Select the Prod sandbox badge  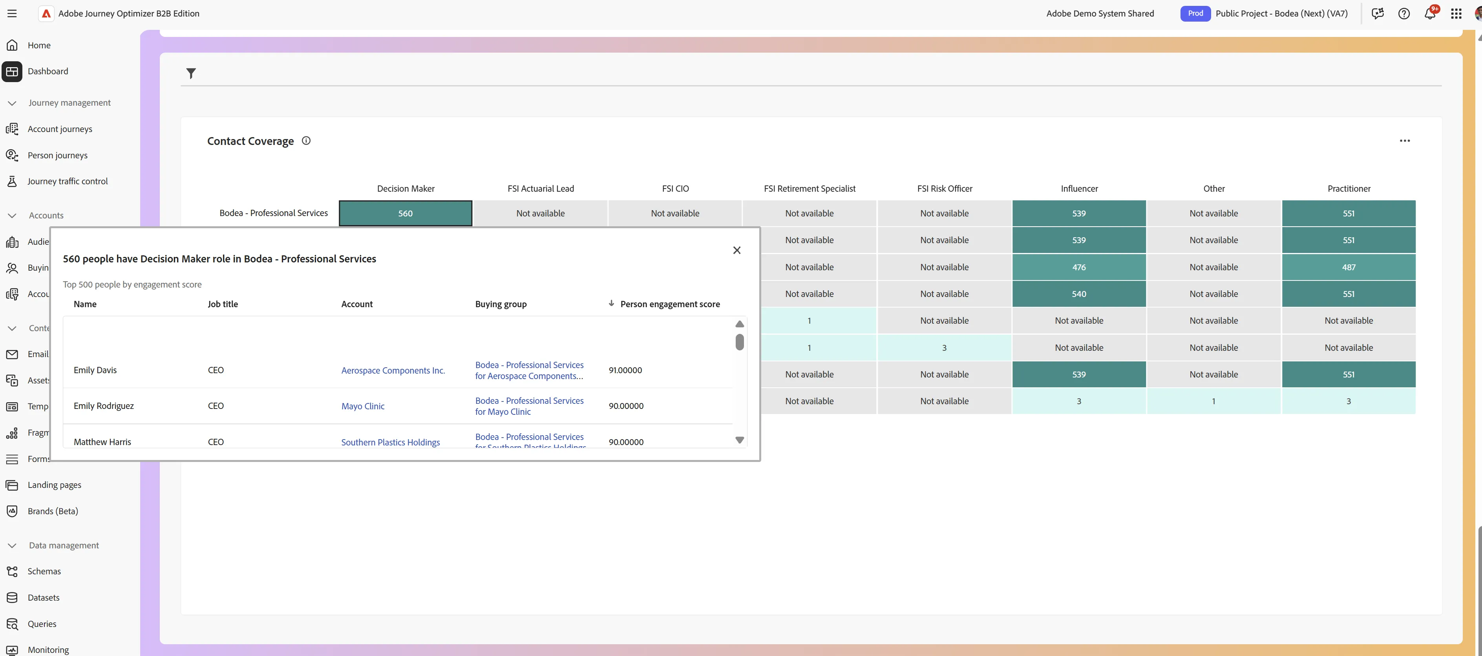[x=1195, y=13]
